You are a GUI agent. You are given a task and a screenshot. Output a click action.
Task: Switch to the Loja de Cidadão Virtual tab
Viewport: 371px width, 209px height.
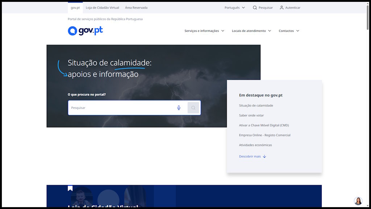pyautogui.click(x=102, y=8)
